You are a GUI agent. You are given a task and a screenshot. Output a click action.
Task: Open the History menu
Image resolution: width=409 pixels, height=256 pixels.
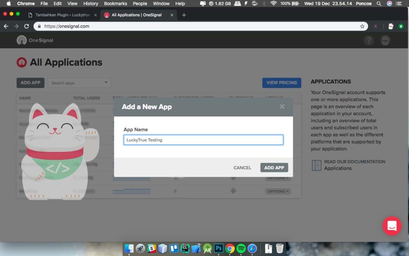[x=91, y=3]
